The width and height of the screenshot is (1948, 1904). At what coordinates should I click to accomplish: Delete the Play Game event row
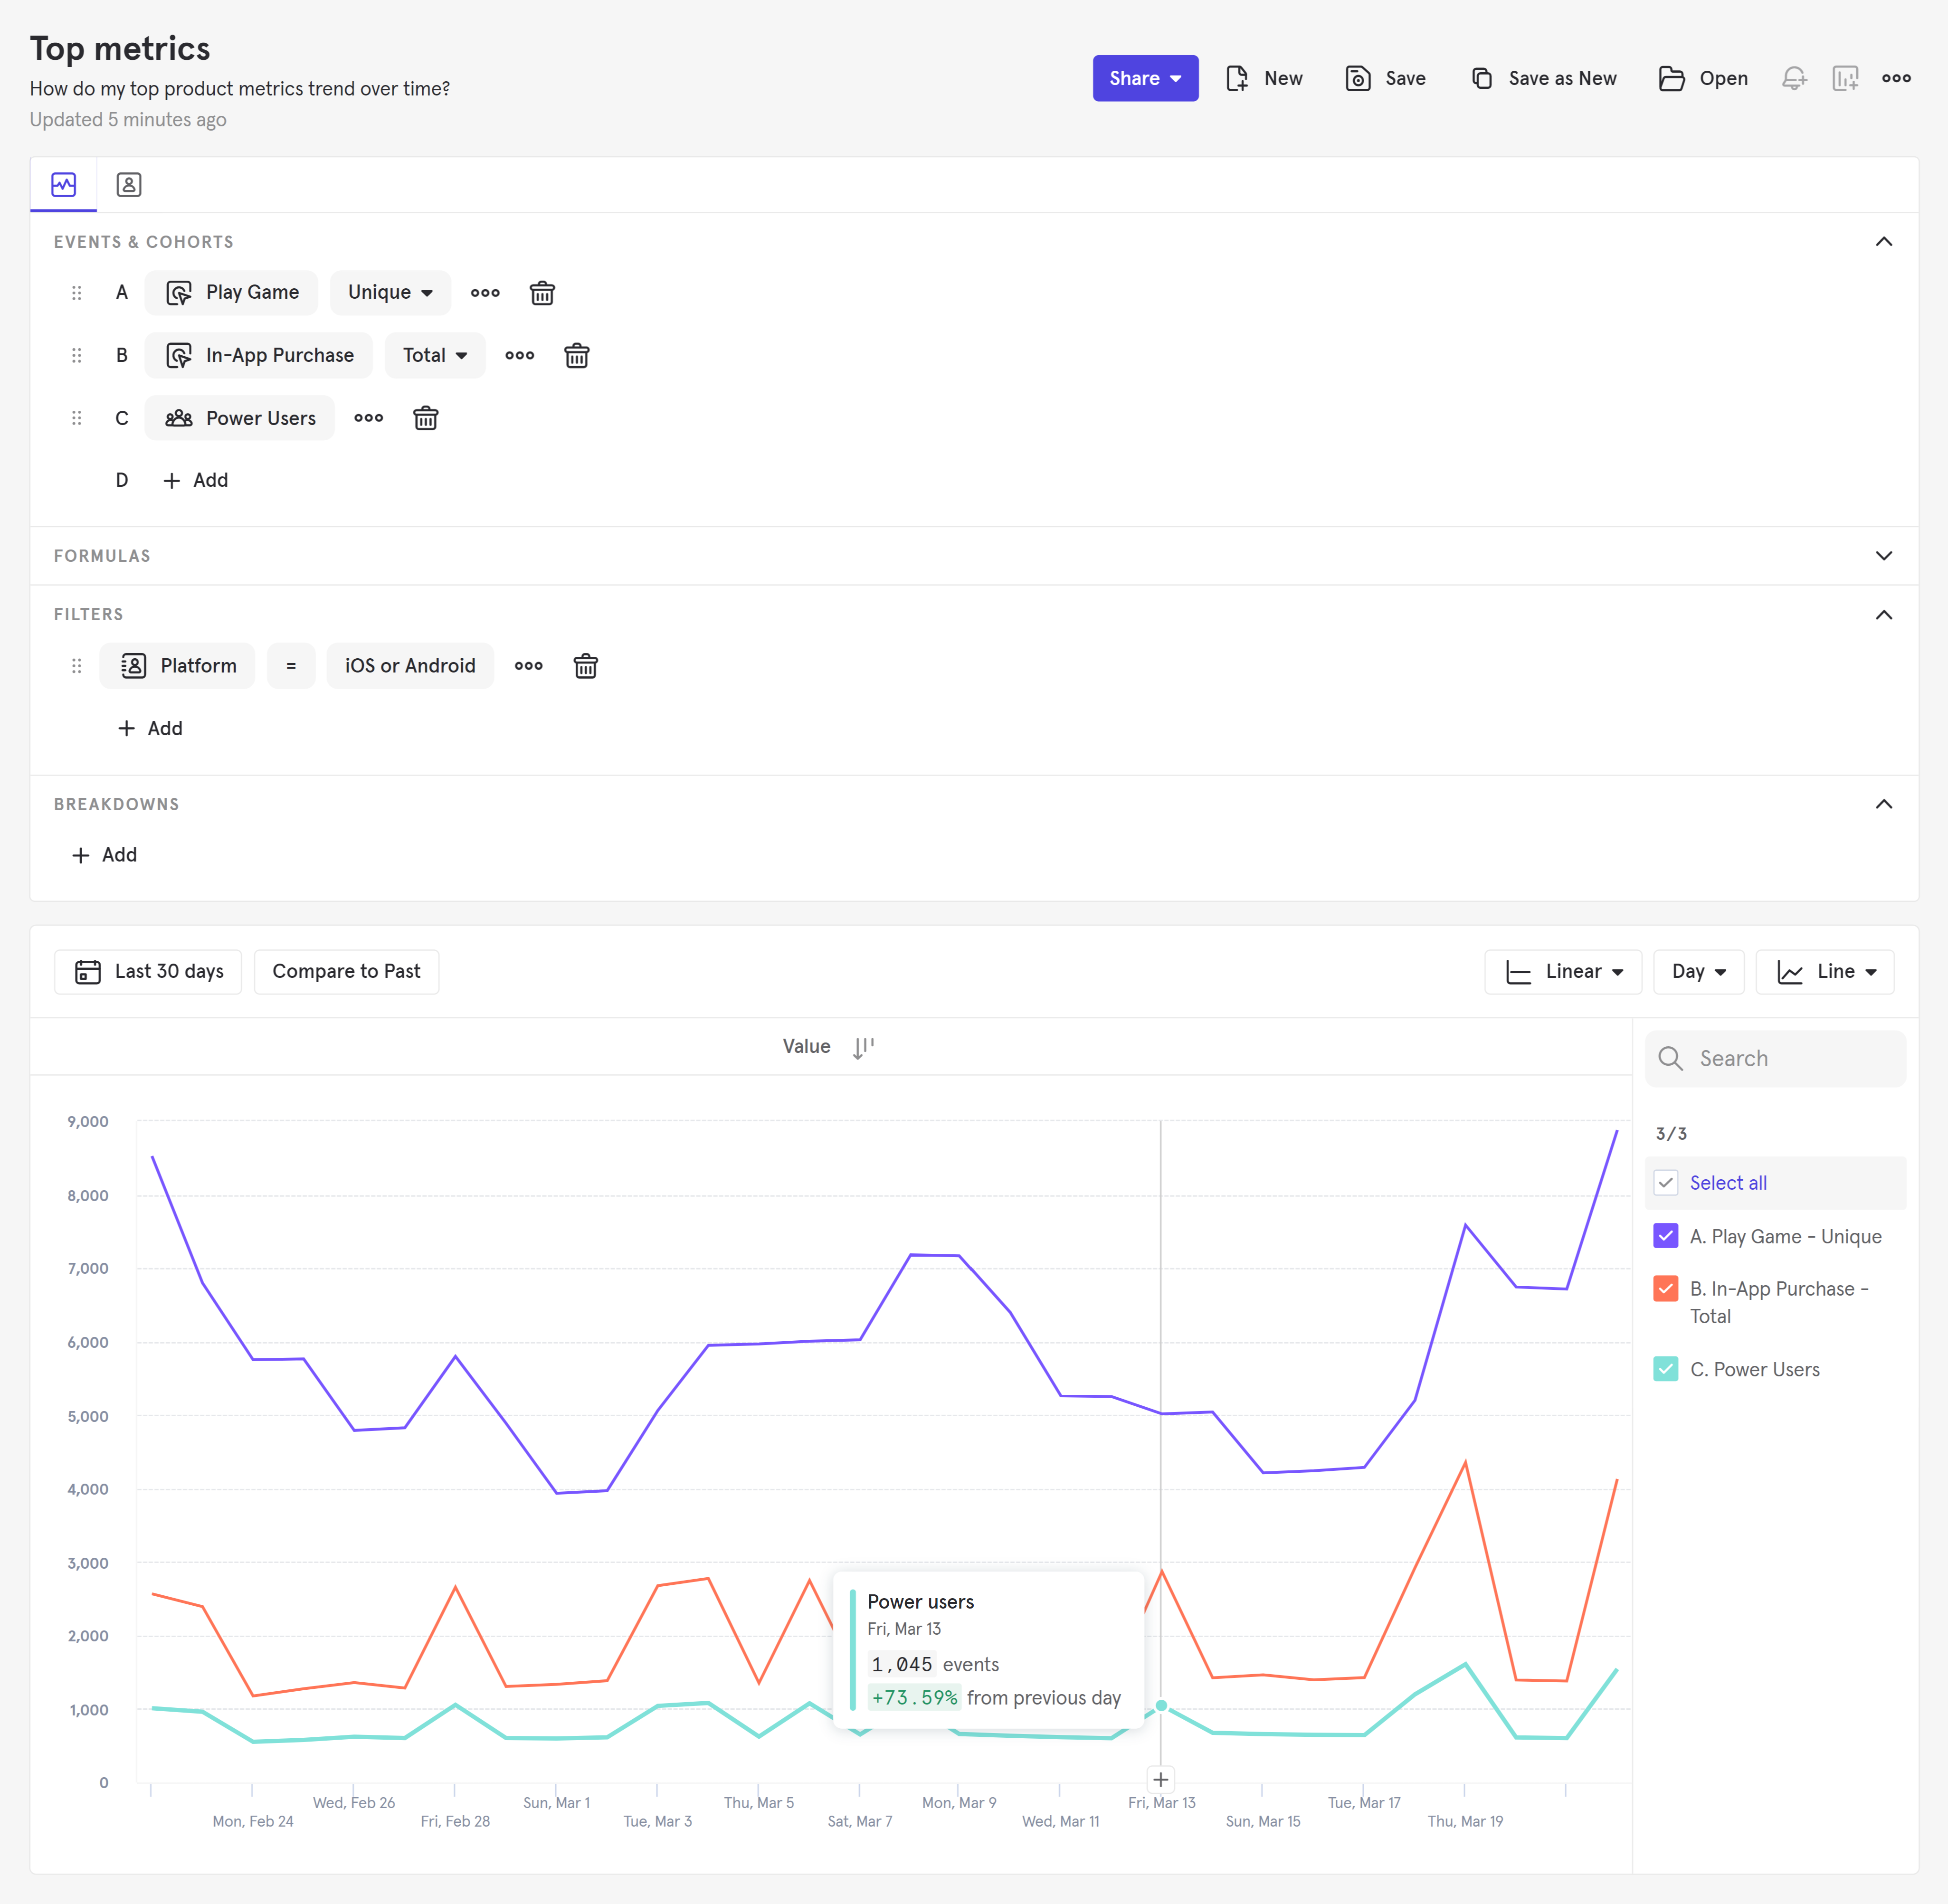542,293
